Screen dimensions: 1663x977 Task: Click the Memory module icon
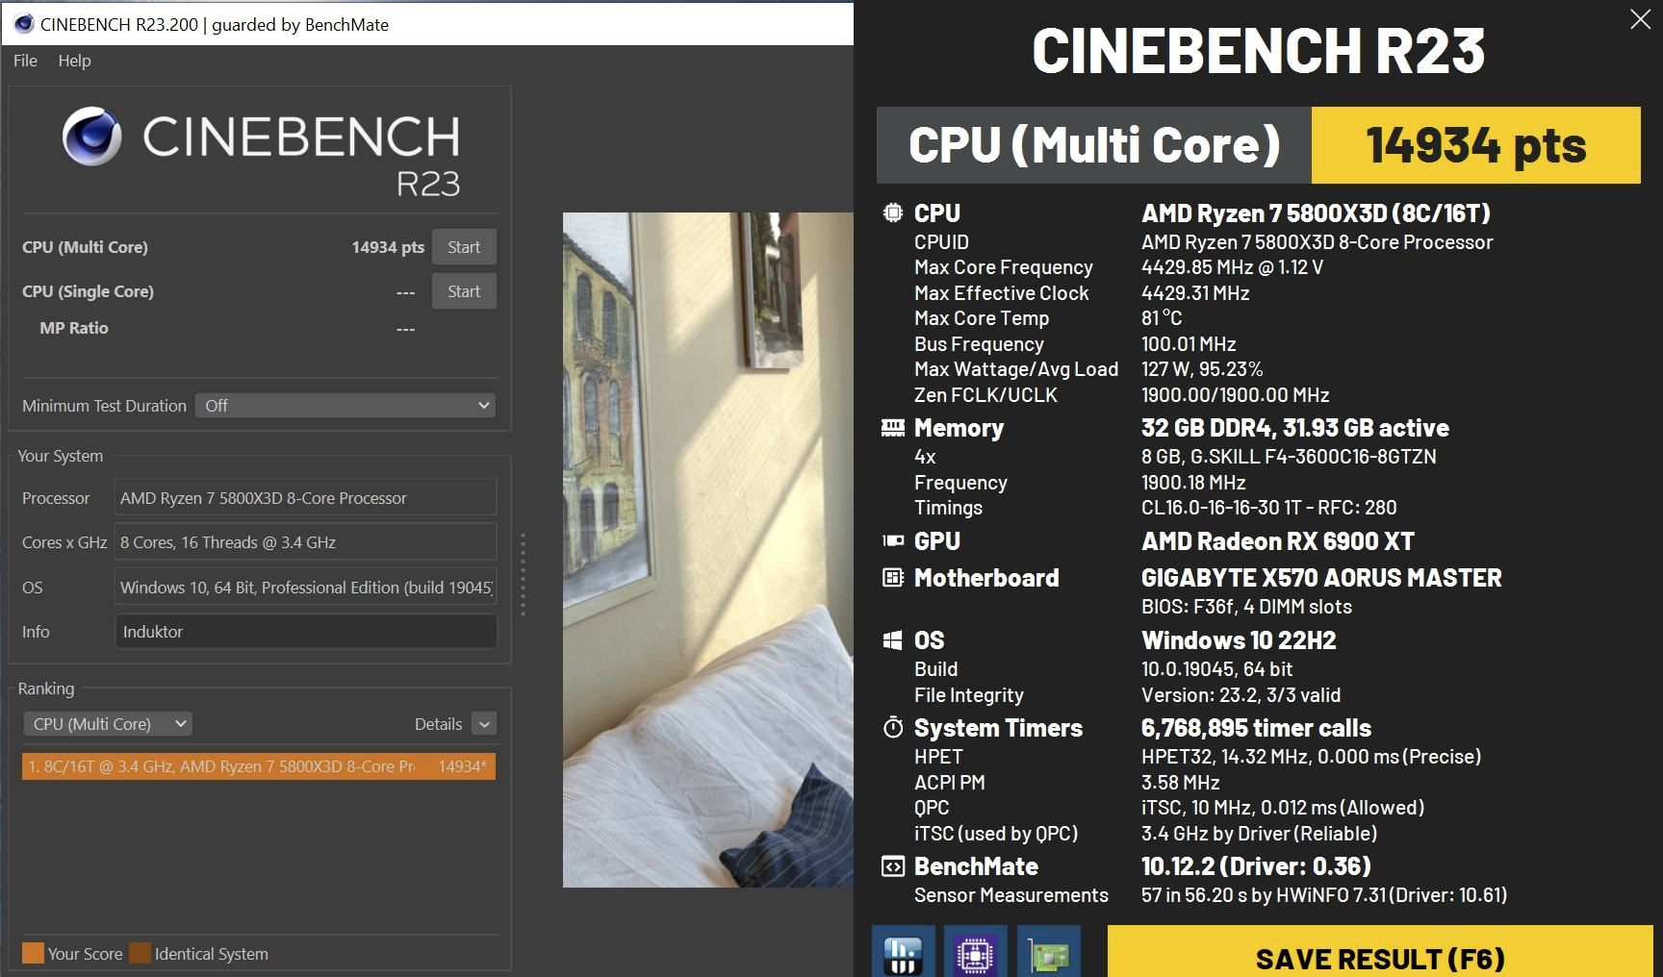(x=893, y=428)
